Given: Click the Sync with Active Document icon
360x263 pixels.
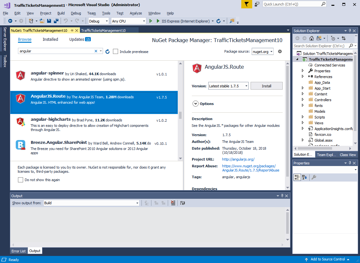Looking at the screenshot, I should point(343,38).
